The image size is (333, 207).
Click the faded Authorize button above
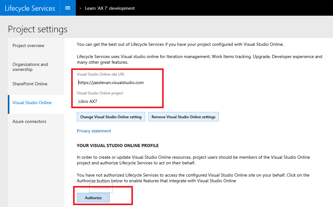pos(101,188)
